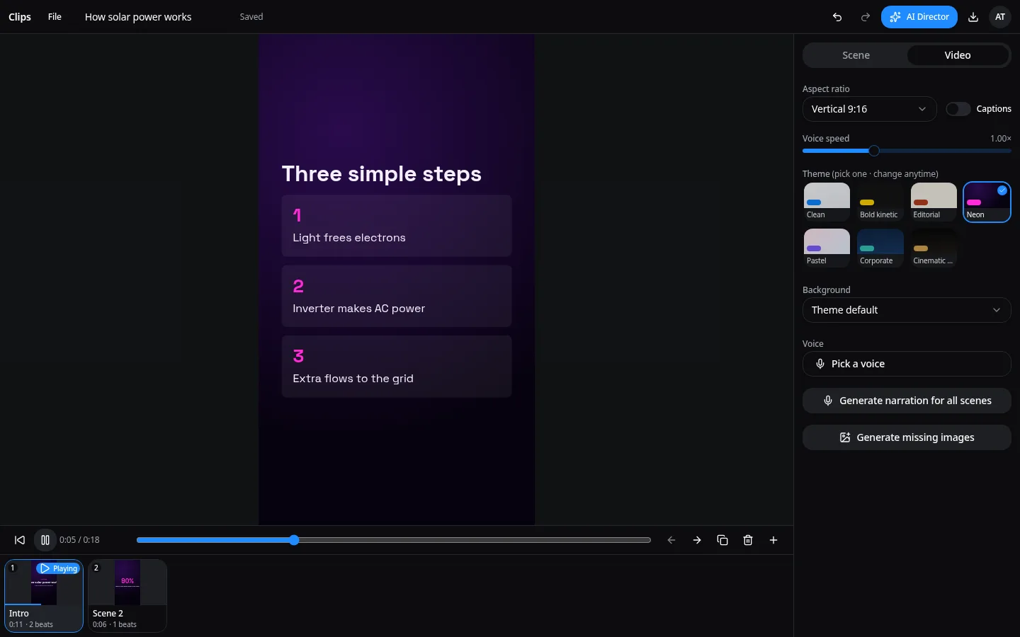Pick the Corporate theme
This screenshot has height=637, width=1020.
pos(880,248)
